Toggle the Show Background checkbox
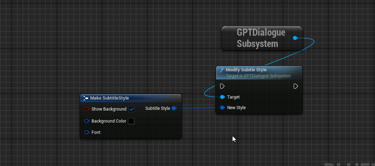 point(131,109)
